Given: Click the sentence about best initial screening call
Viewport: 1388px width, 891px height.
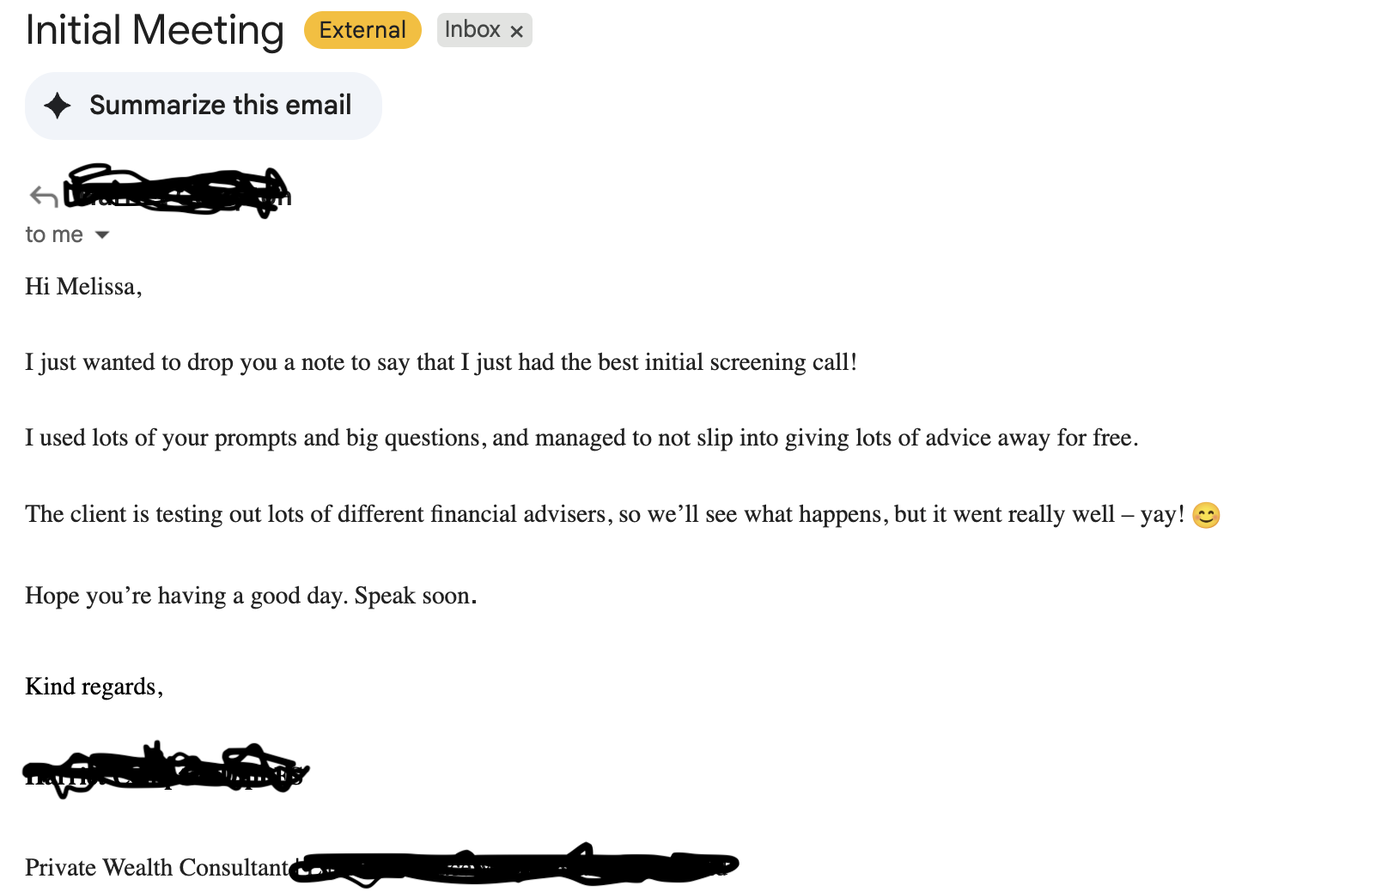Looking at the screenshot, I should (x=441, y=362).
